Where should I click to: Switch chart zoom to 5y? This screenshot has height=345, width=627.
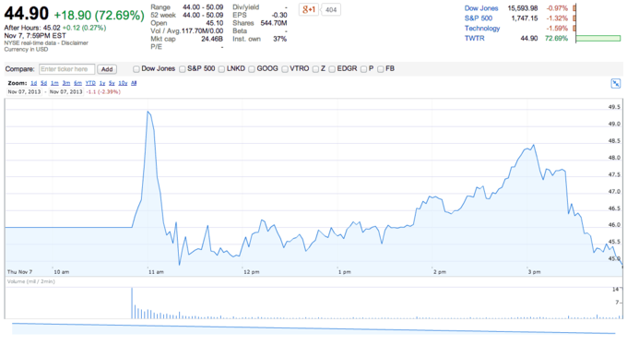tap(112, 83)
